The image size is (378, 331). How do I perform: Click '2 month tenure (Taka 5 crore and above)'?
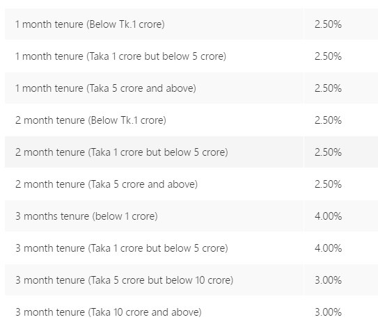click(107, 184)
